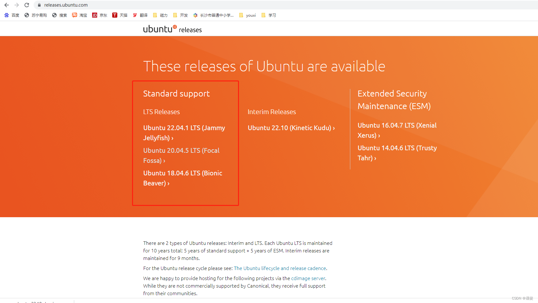Image resolution: width=538 pixels, height=303 pixels.
Task: Open the 京东 JD bookmark
Action: pos(100,15)
